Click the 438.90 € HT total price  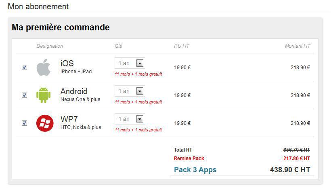290,170
